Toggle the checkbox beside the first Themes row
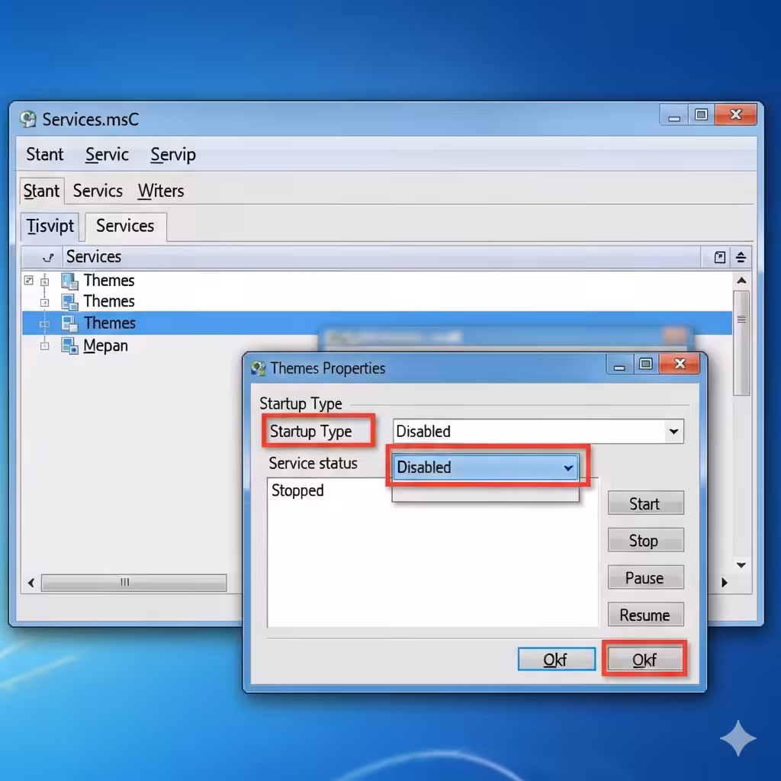This screenshot has height=781, width=781. [x=29, y=281]
